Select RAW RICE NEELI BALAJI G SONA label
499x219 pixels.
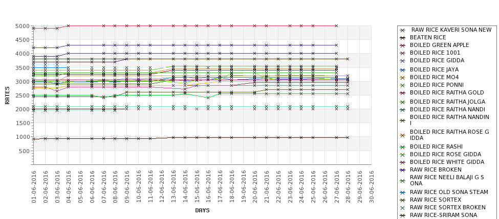[447, 180]
